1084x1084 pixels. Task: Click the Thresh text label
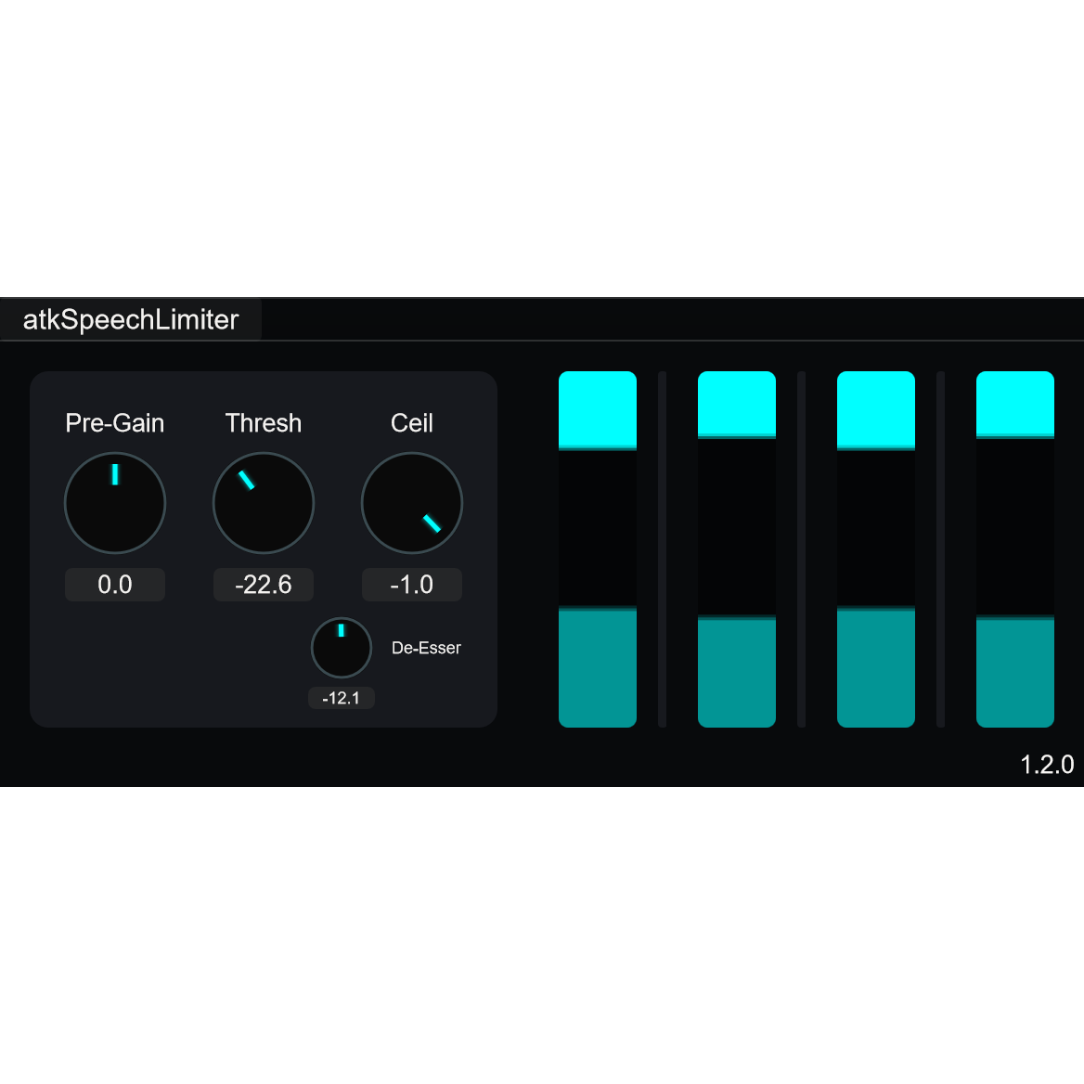[x=264, y=423]
